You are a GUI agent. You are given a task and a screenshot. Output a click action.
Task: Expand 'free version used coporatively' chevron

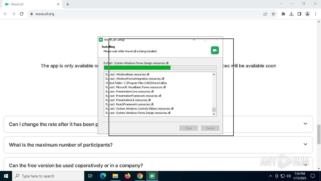click(x=305, y=165)
